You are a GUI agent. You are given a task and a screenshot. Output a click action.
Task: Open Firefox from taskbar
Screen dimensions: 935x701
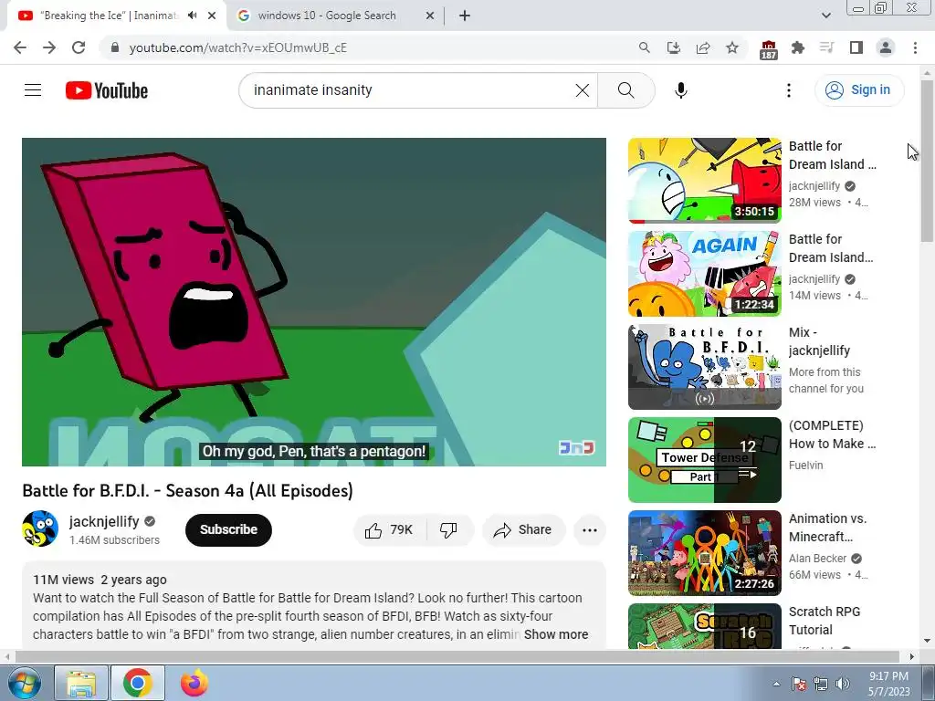point(194,683)
